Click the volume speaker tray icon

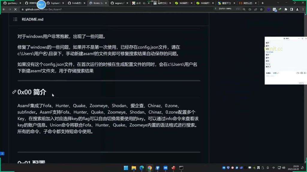[x=284, y=168]
